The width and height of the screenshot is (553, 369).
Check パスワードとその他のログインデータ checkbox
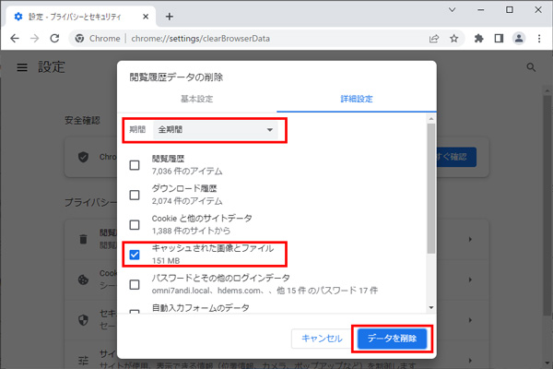tap(135, 284)
